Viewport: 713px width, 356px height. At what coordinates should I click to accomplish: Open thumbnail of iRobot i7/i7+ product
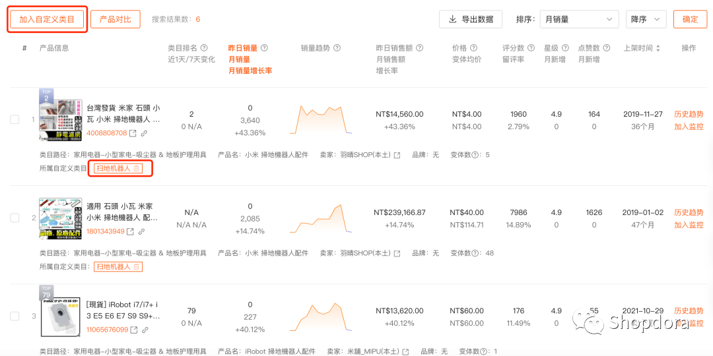61,316
